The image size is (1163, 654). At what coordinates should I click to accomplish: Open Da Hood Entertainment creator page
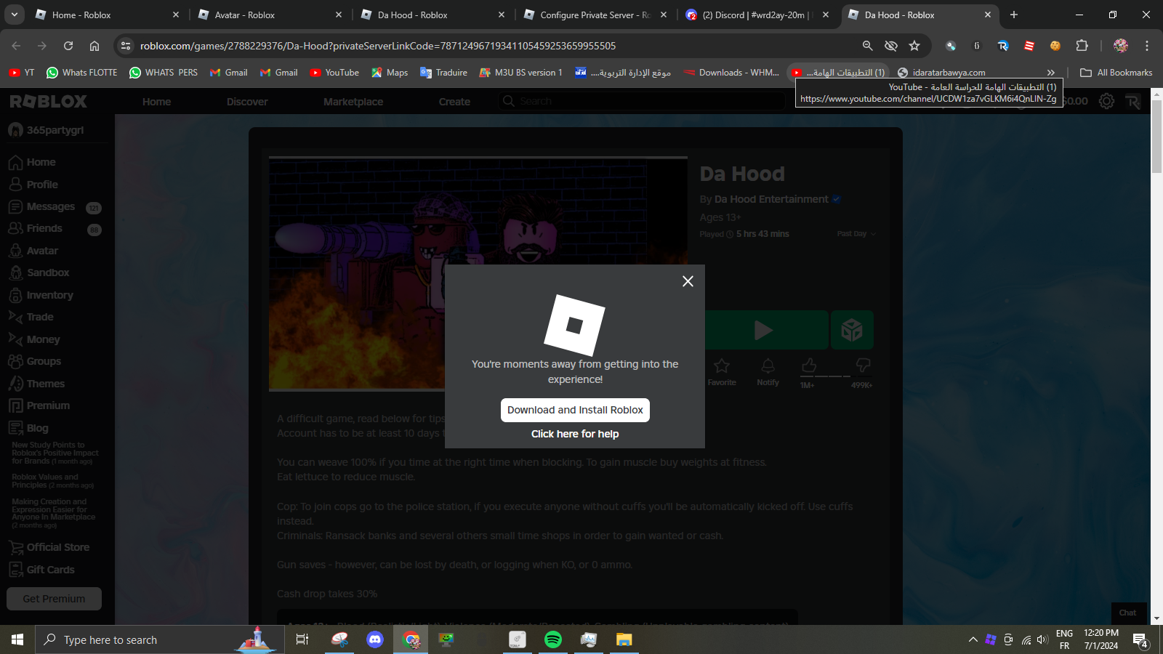pos(771,199)
